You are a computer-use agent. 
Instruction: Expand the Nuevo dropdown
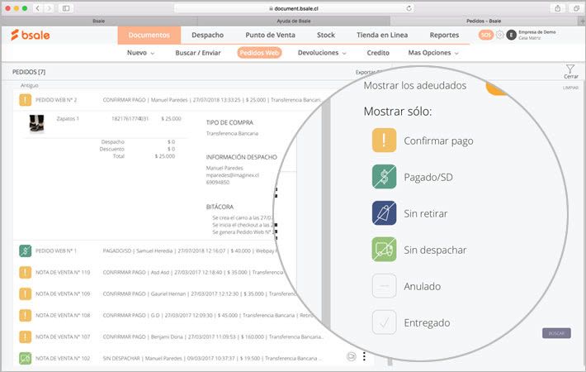point(140,53)
